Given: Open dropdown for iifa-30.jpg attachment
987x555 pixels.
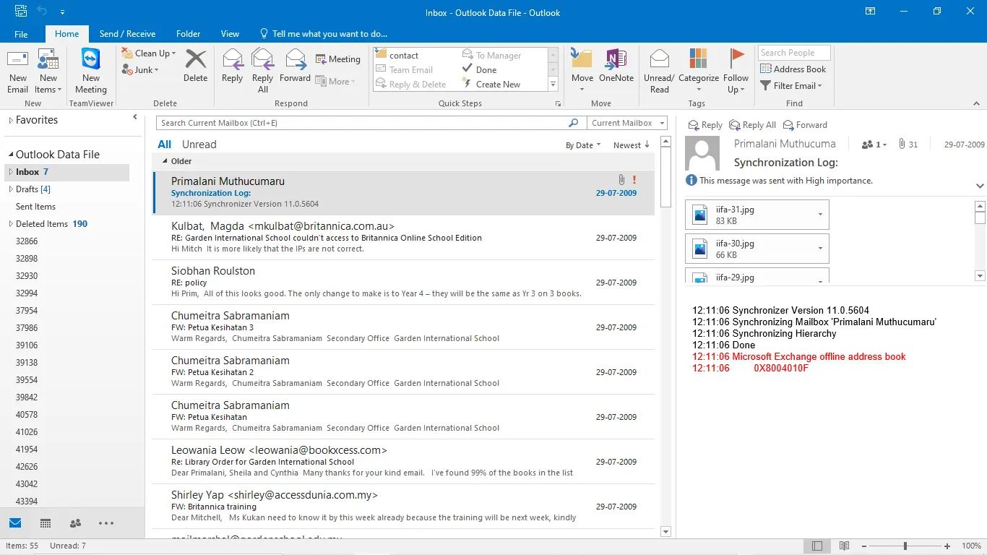Looking at the screenshot, I should pos(820,249).
